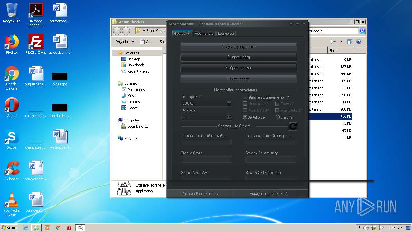Select whitehuge.rtf document on desktop

pos(60,139)
